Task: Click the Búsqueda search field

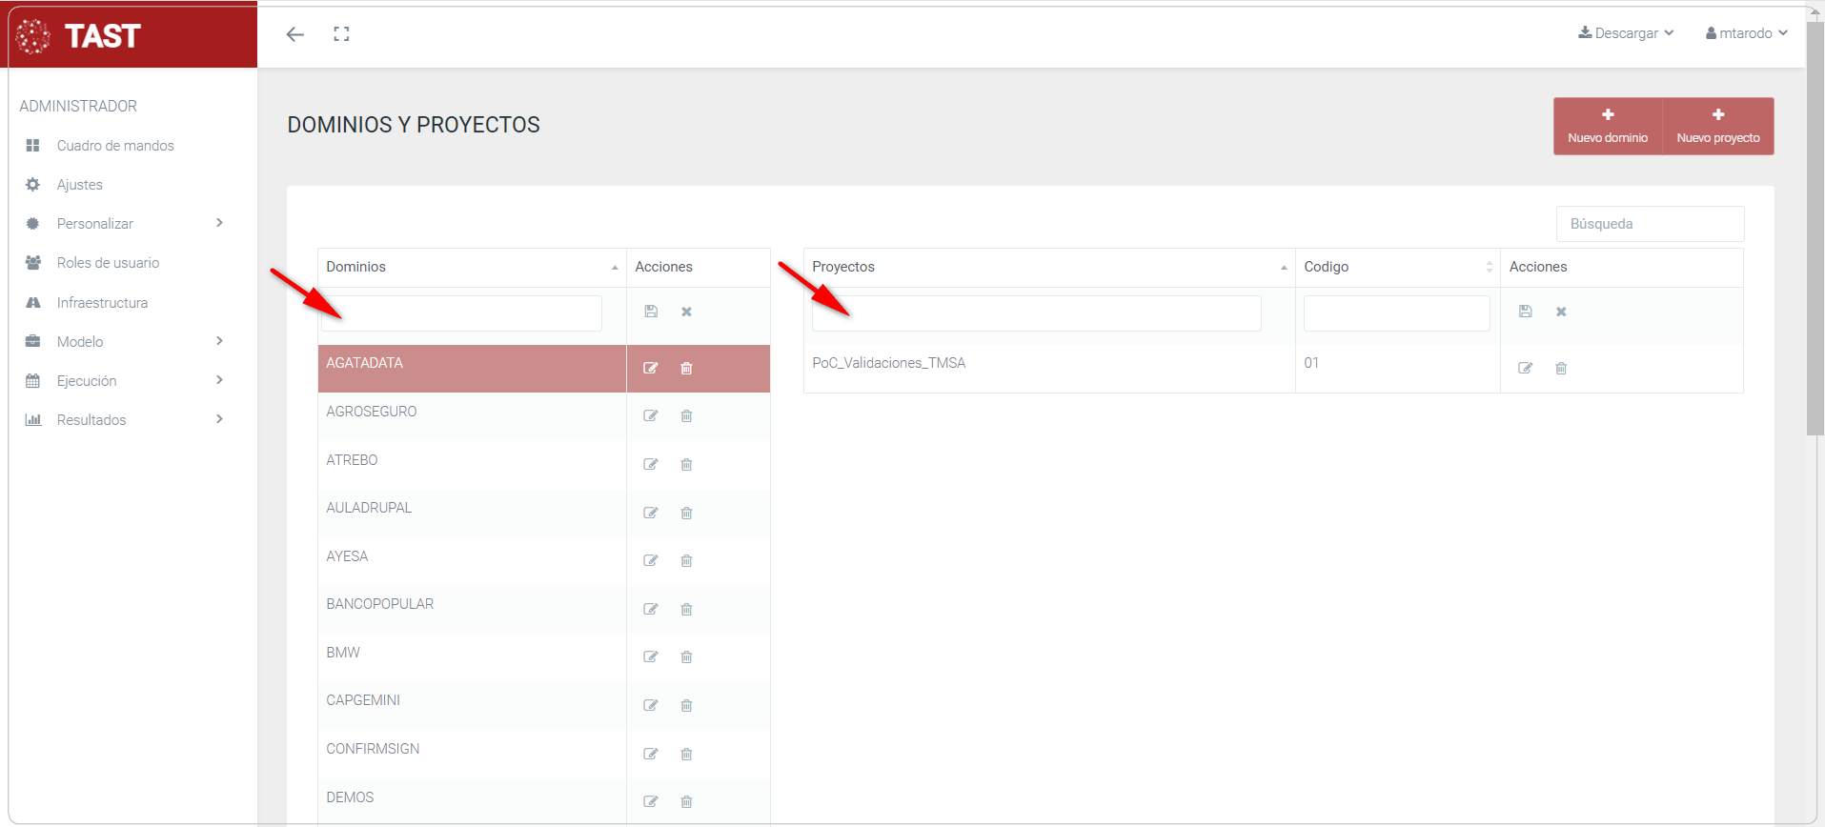Action: pyautogui.click(x=1650, y=224)
